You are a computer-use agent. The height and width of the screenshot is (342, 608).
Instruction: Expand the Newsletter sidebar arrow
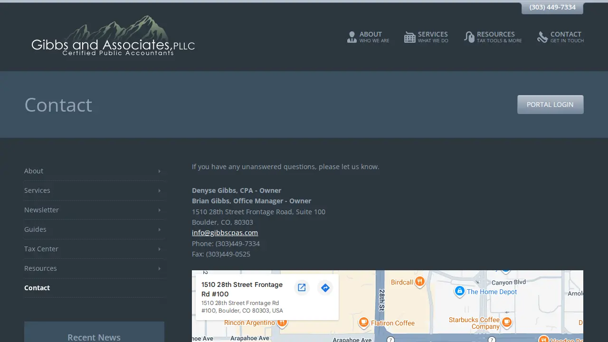click(159, 210)
